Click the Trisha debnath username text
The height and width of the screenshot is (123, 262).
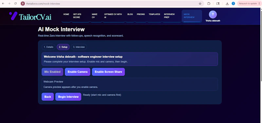pos(213,21)
